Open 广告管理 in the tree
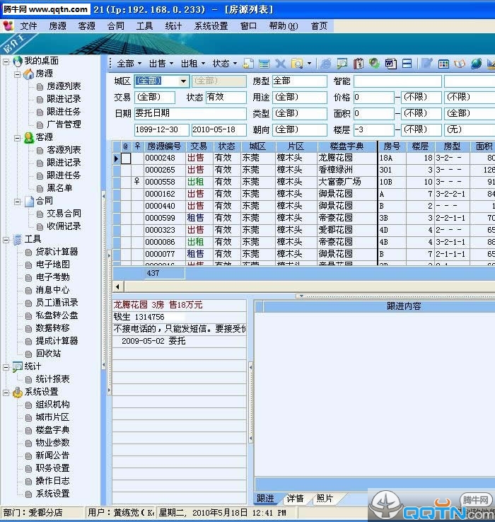495x522 pixels. [64, 124]
